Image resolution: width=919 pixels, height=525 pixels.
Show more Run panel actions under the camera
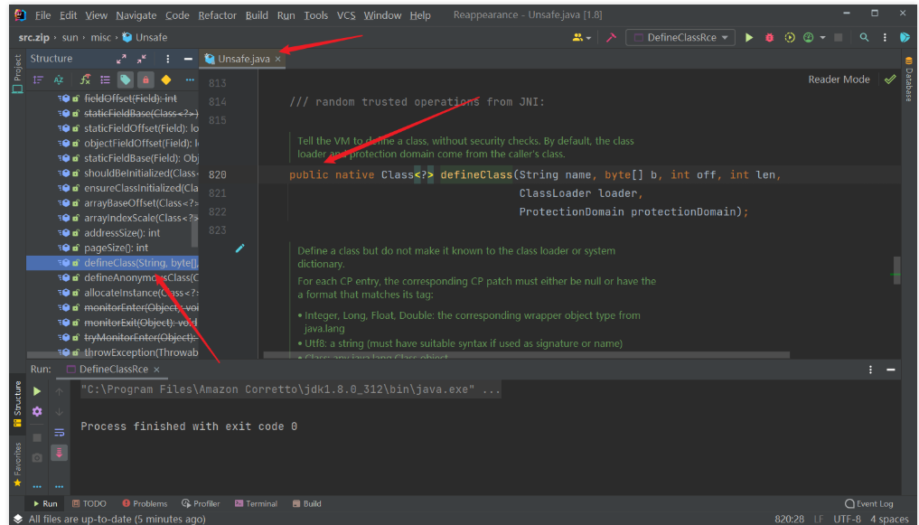(x=37, y=486)
